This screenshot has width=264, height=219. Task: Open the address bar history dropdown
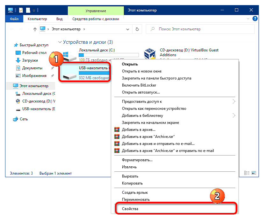(129, 29)
